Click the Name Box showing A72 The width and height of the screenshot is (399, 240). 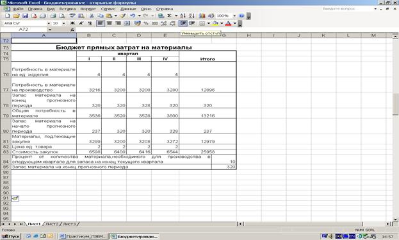click(24, 30)
